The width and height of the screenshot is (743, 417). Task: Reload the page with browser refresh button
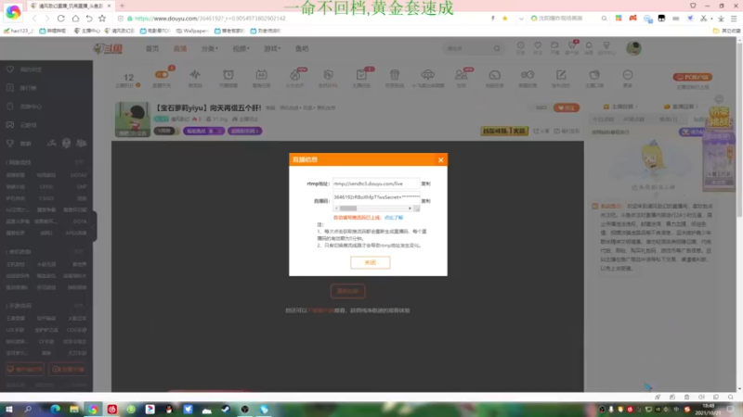[x=60, y=19]
